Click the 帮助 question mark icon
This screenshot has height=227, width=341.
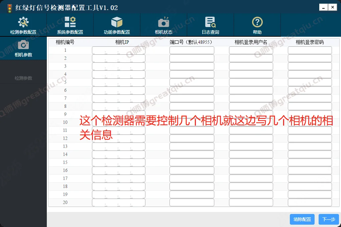pyautogui.click(x=257, y=21)
